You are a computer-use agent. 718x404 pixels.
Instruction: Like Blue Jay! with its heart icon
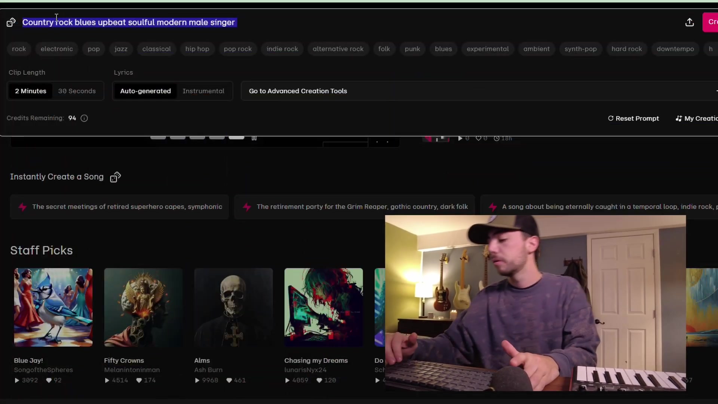(x=49, y=380)
